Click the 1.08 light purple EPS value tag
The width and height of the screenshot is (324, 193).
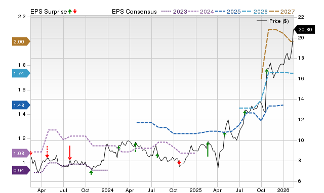coord(21,153)
